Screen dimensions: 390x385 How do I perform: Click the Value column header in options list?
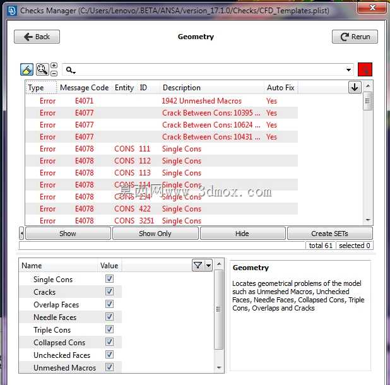pos(109,265)
